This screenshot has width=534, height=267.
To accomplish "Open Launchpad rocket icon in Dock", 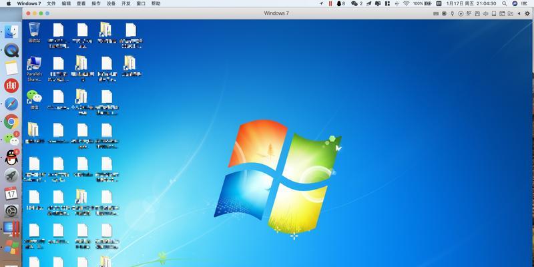I will (x=11, y=176).
